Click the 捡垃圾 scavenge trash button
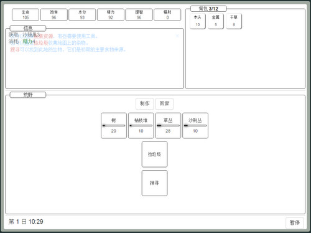 [x=154, y=155]
